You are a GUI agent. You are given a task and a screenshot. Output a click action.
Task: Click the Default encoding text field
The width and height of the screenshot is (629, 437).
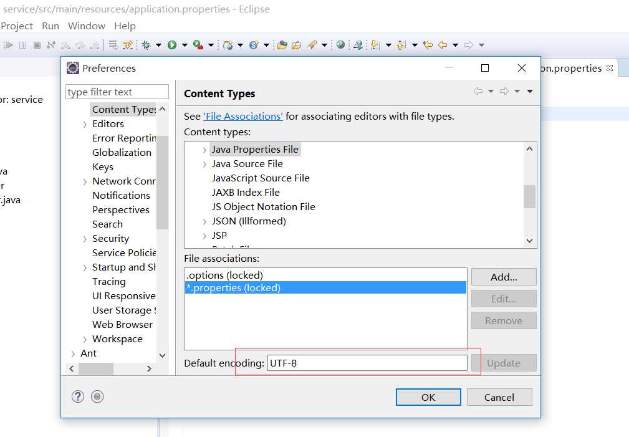pos(367,363)
